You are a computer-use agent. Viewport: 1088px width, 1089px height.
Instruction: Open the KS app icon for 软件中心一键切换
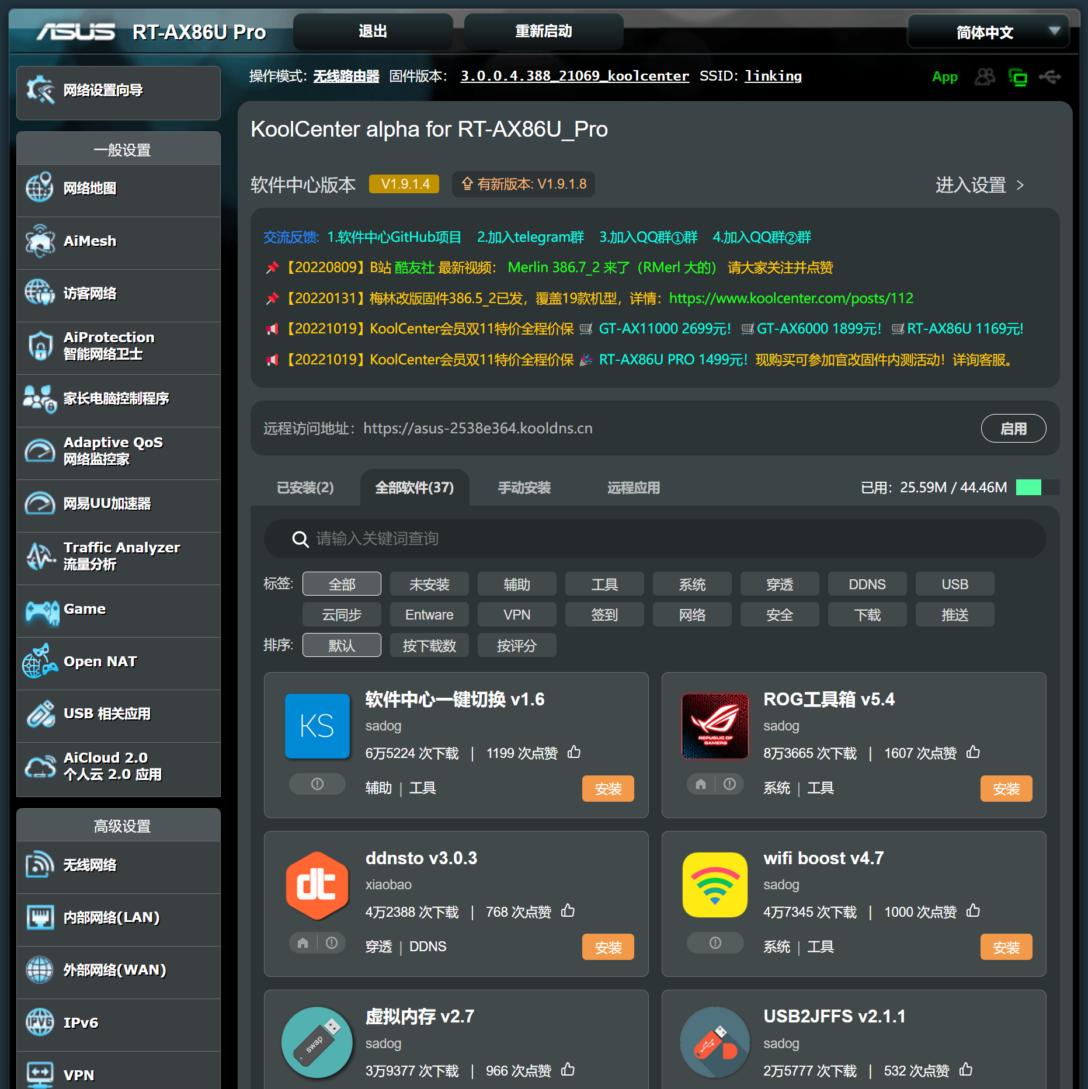tap(317, 726)
